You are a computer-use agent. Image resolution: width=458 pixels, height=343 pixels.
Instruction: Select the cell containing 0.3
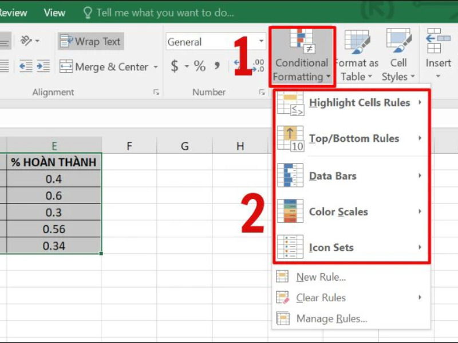tap(54, 212)
